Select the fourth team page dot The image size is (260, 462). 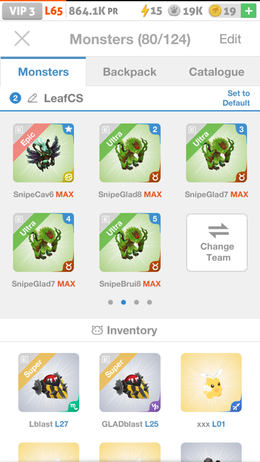(x=150, y=302)
